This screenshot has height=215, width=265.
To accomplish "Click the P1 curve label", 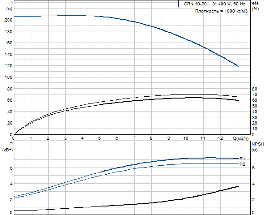I will pyautogui.click(x=242, y=159).
